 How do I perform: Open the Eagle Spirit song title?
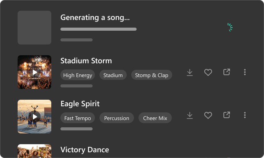[x=80, y=104]
